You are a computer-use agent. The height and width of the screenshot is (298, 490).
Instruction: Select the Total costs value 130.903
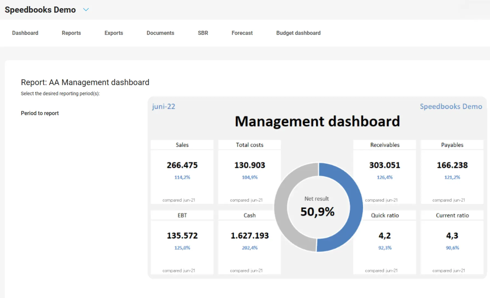[x=250, y=165]
